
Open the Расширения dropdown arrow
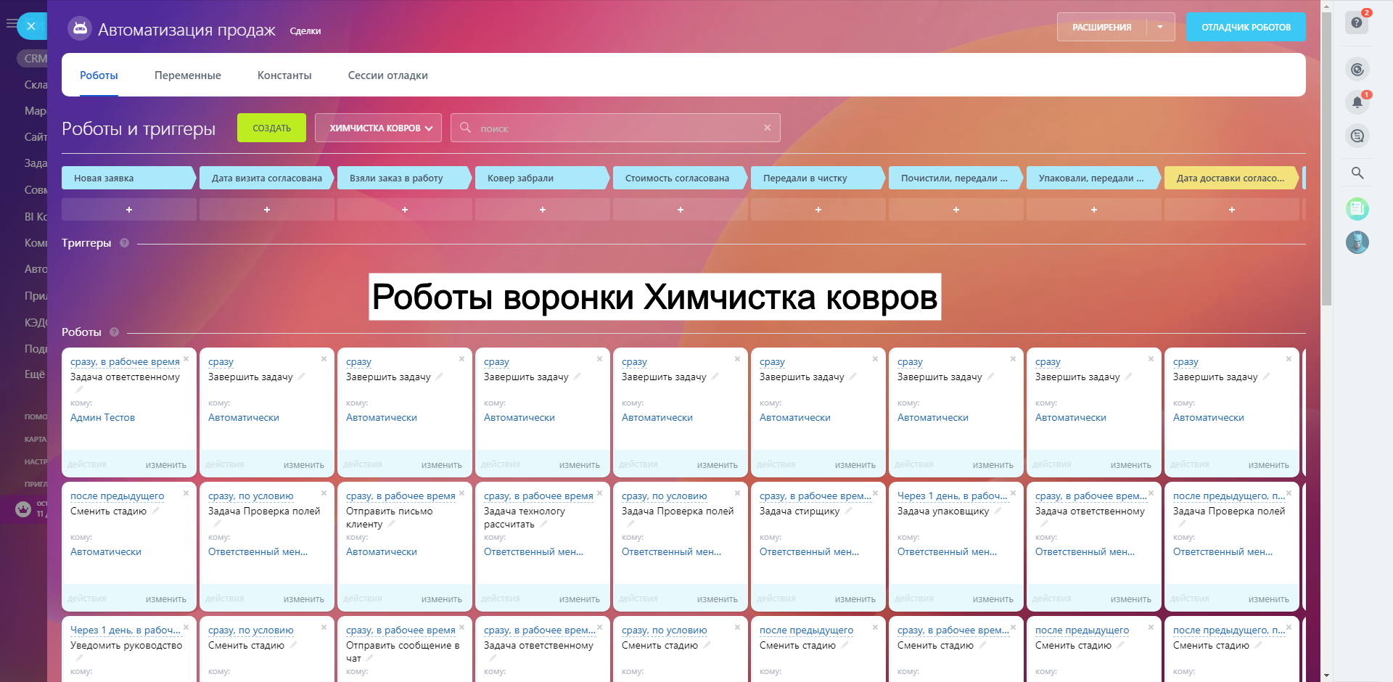click(1160, 28)
